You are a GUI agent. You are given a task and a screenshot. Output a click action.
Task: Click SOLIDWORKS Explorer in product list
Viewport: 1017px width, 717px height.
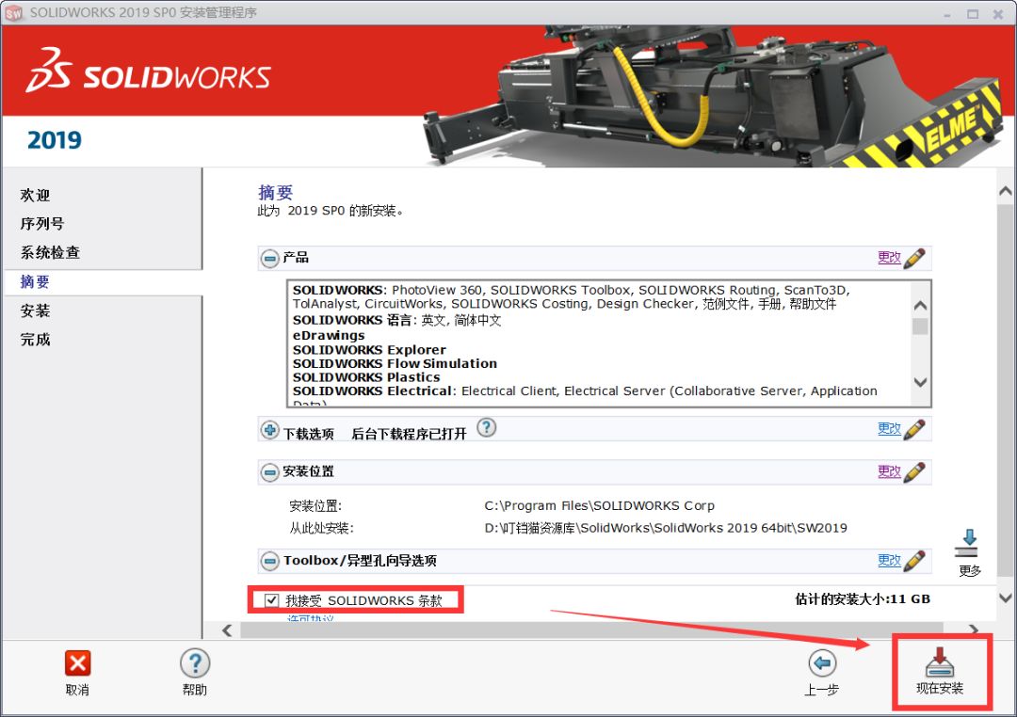coord(370,349)
